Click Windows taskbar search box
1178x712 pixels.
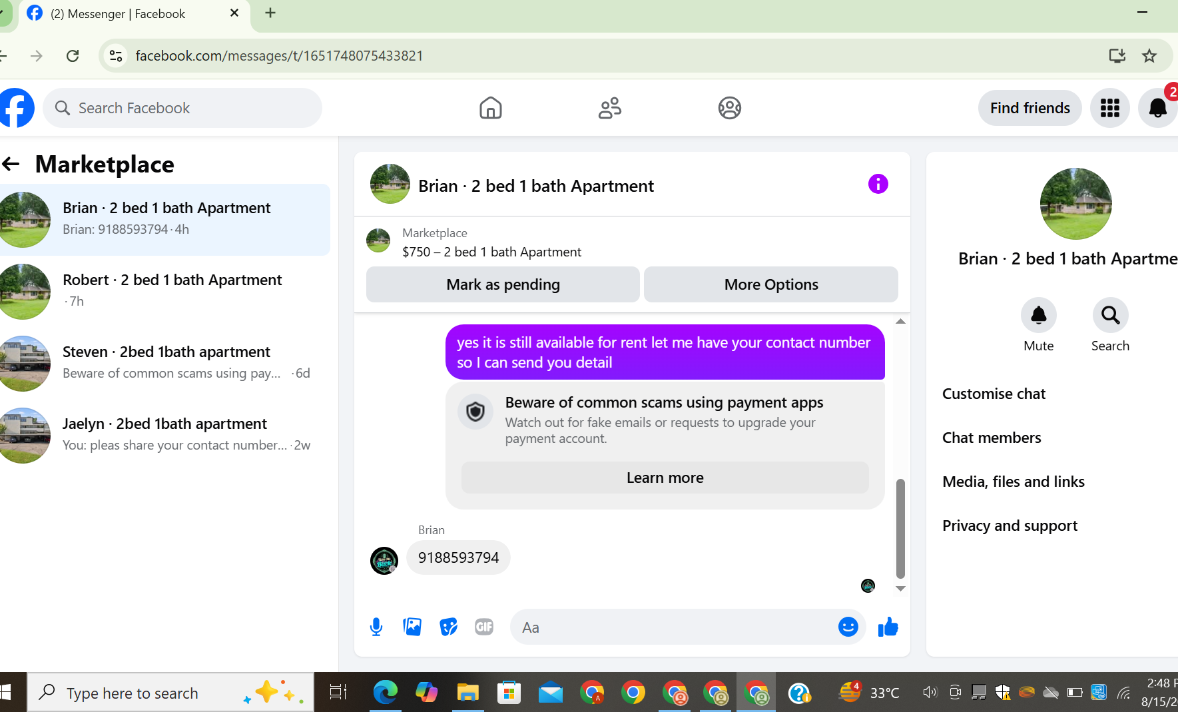pyautogui.click(x=170, y=693)
